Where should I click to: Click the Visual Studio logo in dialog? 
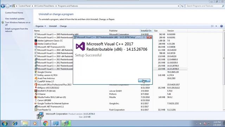(x=80, y=46)
